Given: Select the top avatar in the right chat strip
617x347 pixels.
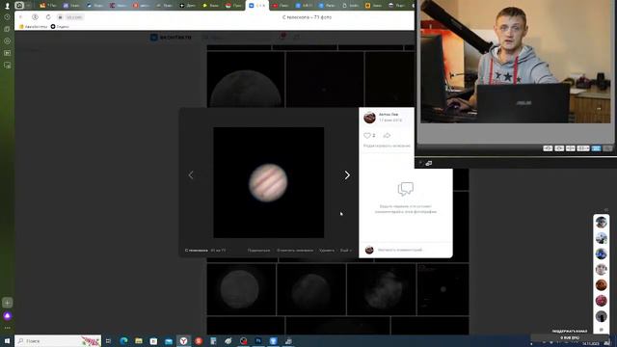Looking at the screenshot, I should click(601, 223).
